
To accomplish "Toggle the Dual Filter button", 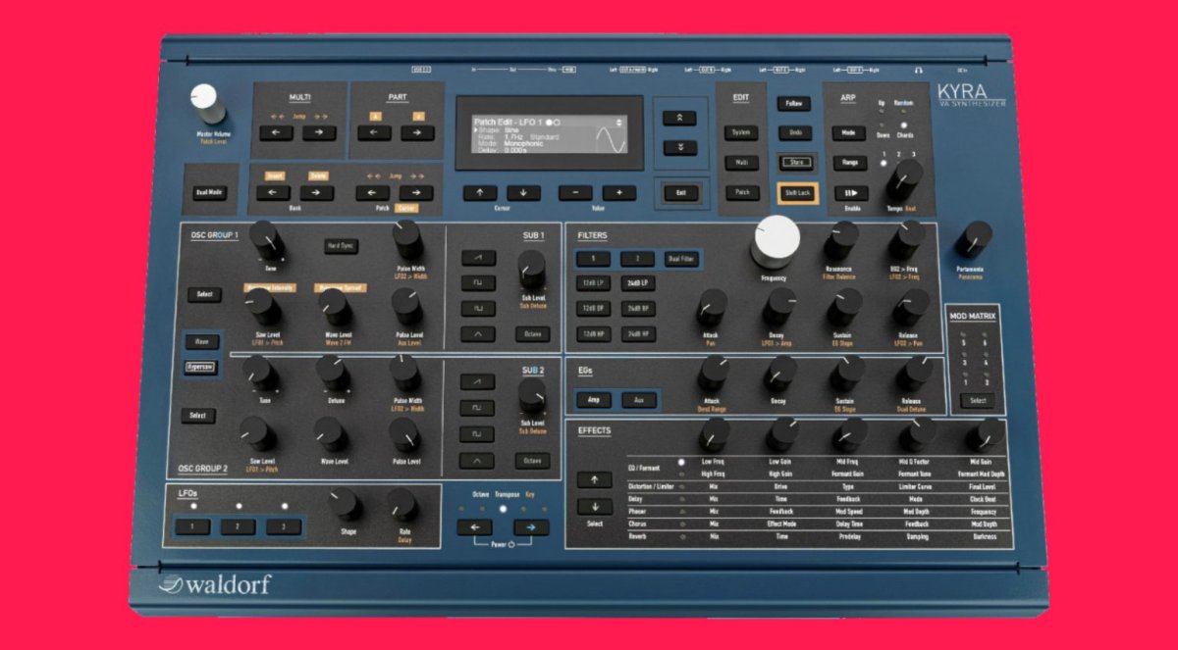I will 682,259.
